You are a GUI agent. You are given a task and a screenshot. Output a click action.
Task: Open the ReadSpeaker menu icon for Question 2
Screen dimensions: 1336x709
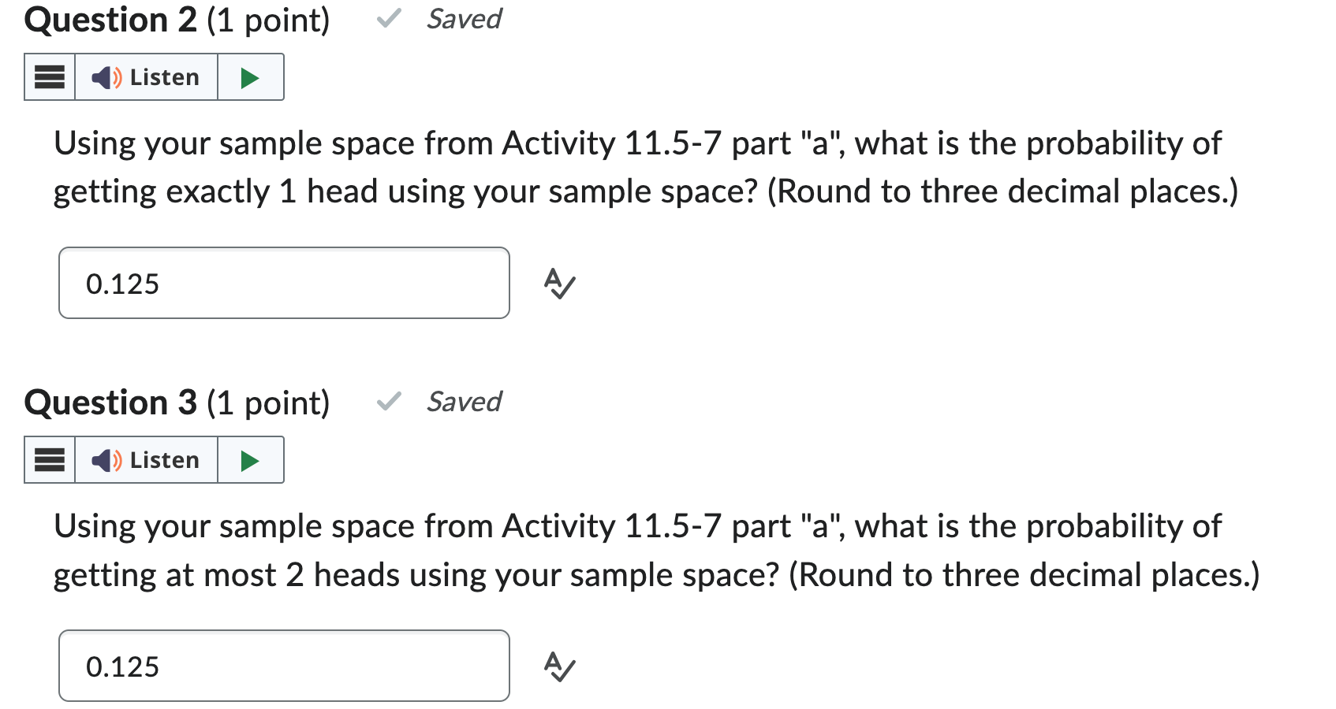pos(48,76)
